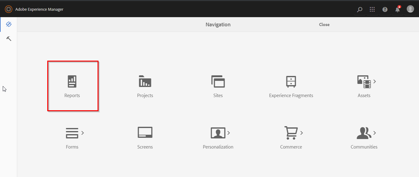The width and height of the screenshot is (419, 177).
Task: Click the Forms label
Action: 72,147
